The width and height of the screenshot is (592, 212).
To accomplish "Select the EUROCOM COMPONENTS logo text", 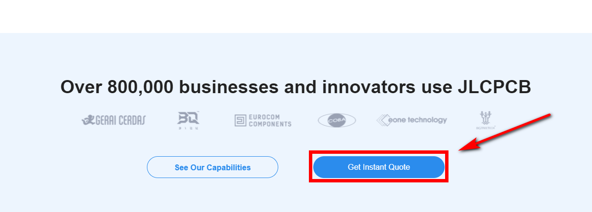I will click(270, 120).
